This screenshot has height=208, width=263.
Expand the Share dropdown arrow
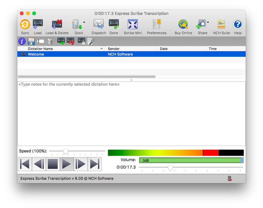tap(208, 22)
